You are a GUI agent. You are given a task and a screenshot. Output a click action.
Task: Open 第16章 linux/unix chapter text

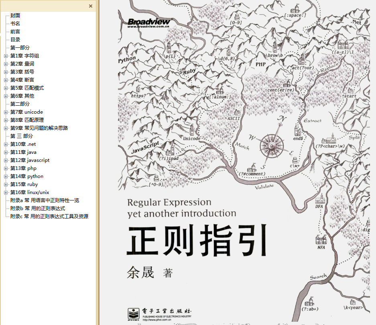click(30, 192)
